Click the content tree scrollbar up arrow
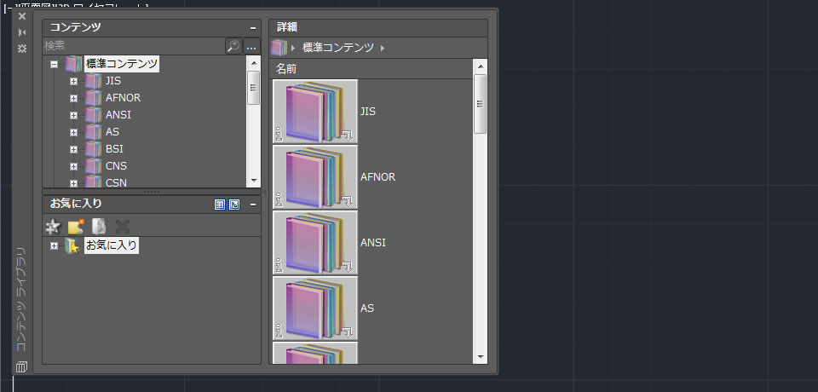The width and height of the screenshot is (818, 392). coord(254,63)
